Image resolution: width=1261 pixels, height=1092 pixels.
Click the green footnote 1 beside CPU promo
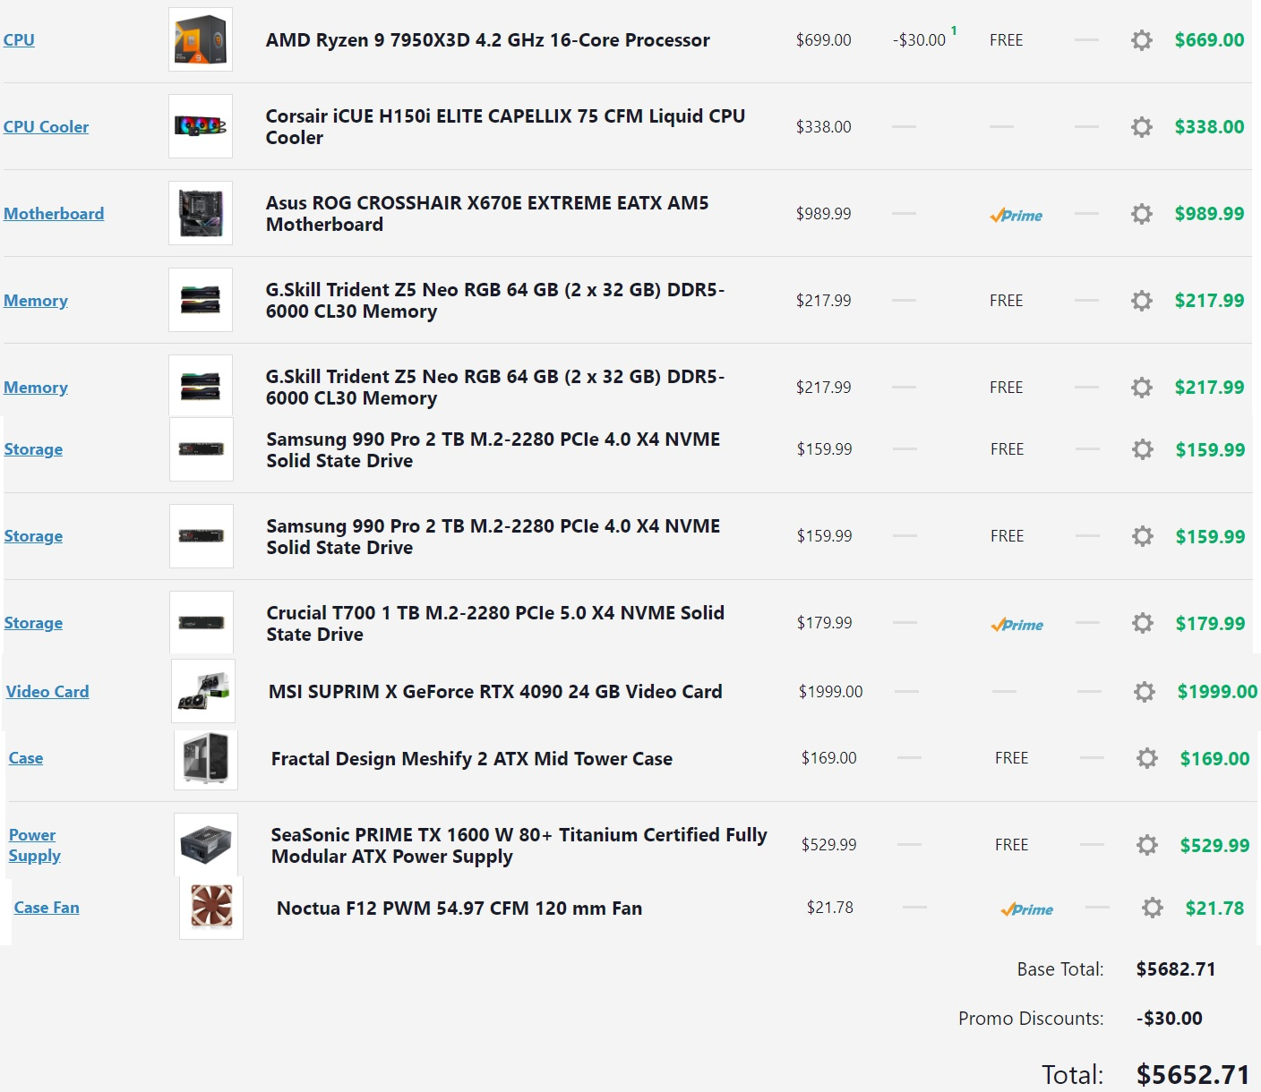954,31
